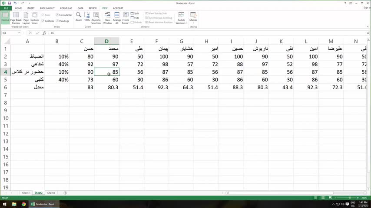Screen dimensions: 371x208
Task: Toggle the Formula Bar checkbox
Action: 57,15
